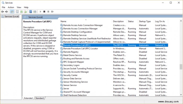
Task: Click the Restart Service toolbar icon
Action: pos(52,11)
